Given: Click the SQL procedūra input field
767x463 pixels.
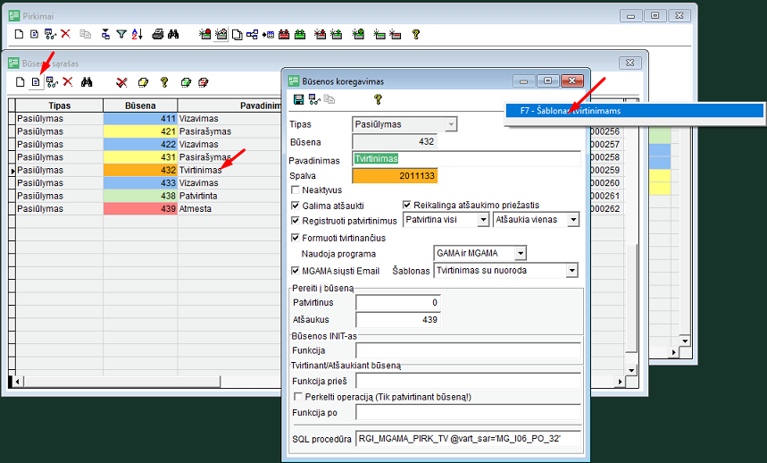Looking at the screenshot, I should 467,438.
